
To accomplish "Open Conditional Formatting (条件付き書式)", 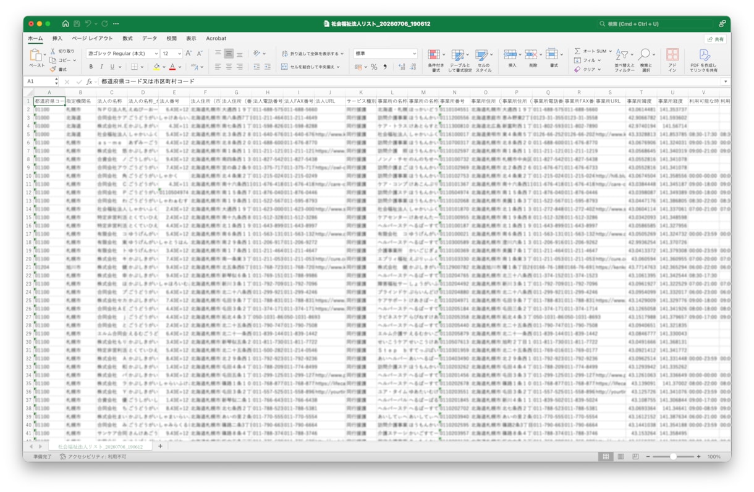I will 436,60.
